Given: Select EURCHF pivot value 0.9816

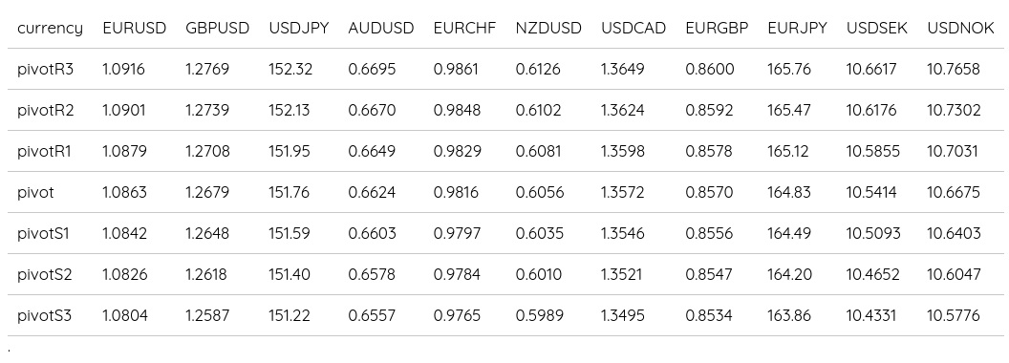Looking at the screenshot, I should coord(456,192).
